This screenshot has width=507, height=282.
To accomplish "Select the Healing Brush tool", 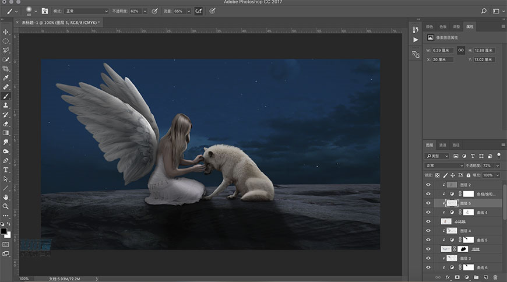I will pyautogui.click(x=6, y=87).
